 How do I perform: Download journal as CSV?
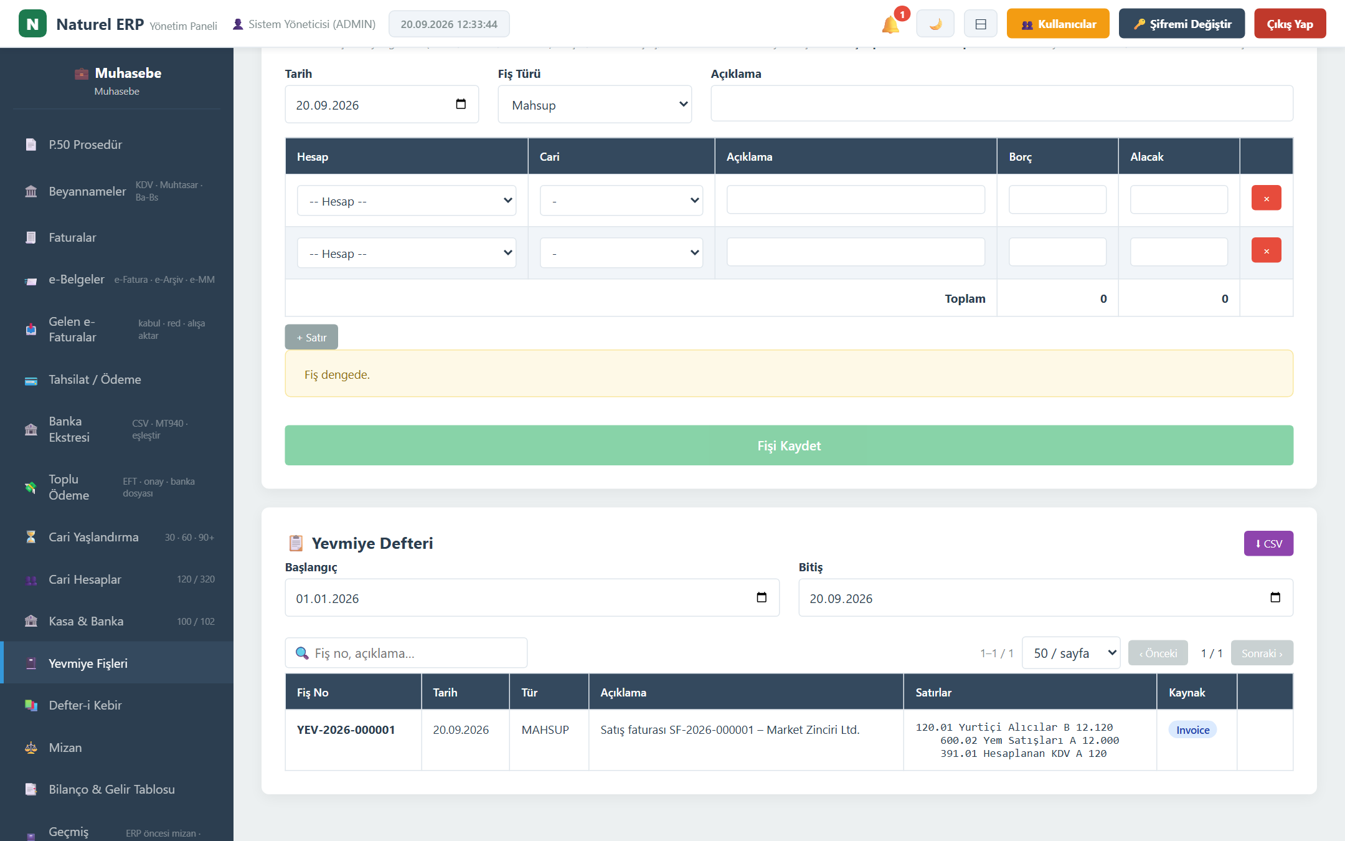[1268, 543]
